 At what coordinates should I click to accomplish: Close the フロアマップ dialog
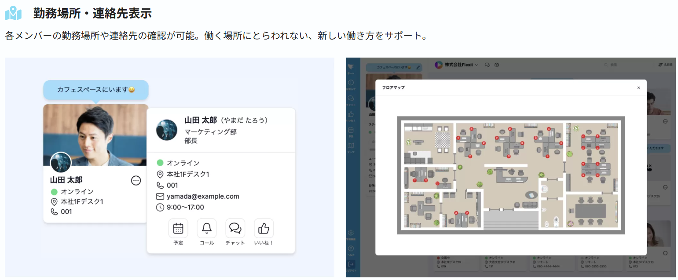coord(639,87)
